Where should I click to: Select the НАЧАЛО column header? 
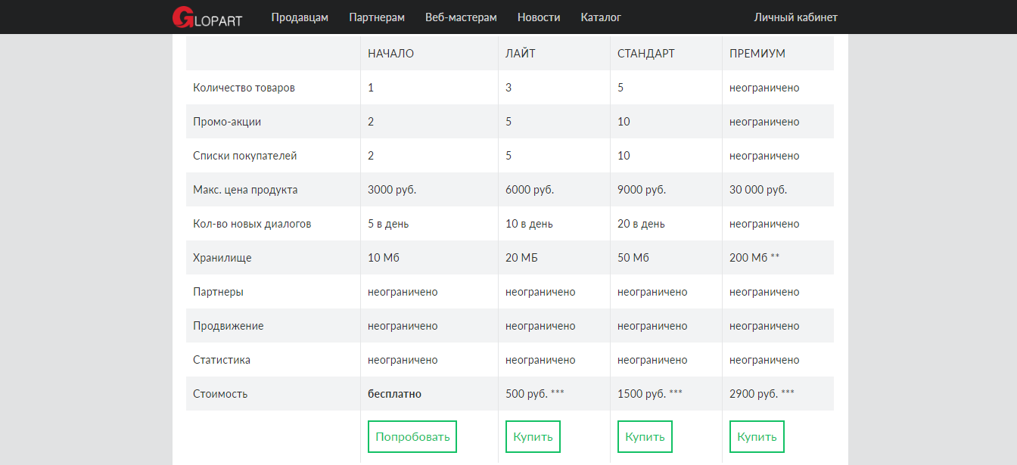click(x=390, y=54)
